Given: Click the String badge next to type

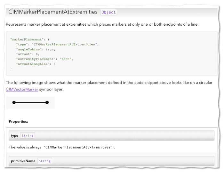Looking at the screenshot, I should [28, 135].
